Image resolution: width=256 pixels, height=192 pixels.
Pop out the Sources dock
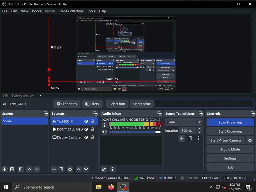coord(95,113)
